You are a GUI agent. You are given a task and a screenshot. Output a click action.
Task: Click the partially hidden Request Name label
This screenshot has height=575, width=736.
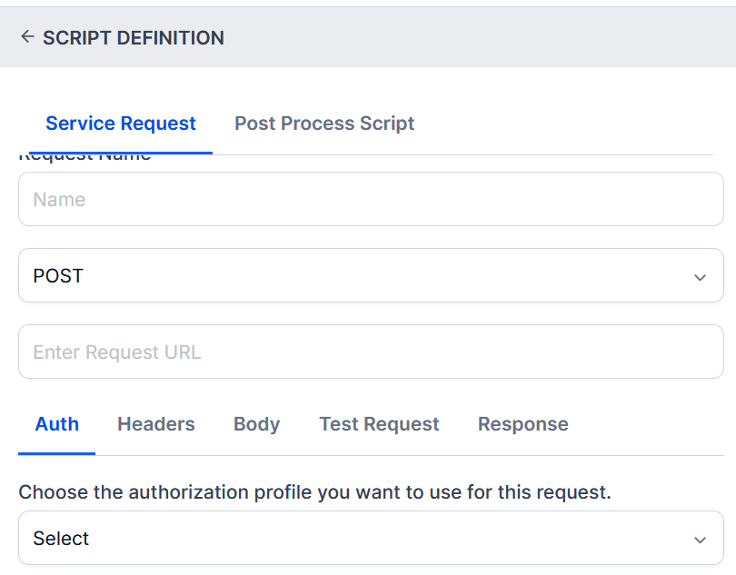[85, 158]
